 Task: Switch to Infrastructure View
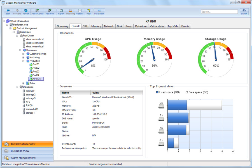pos(28,144)
